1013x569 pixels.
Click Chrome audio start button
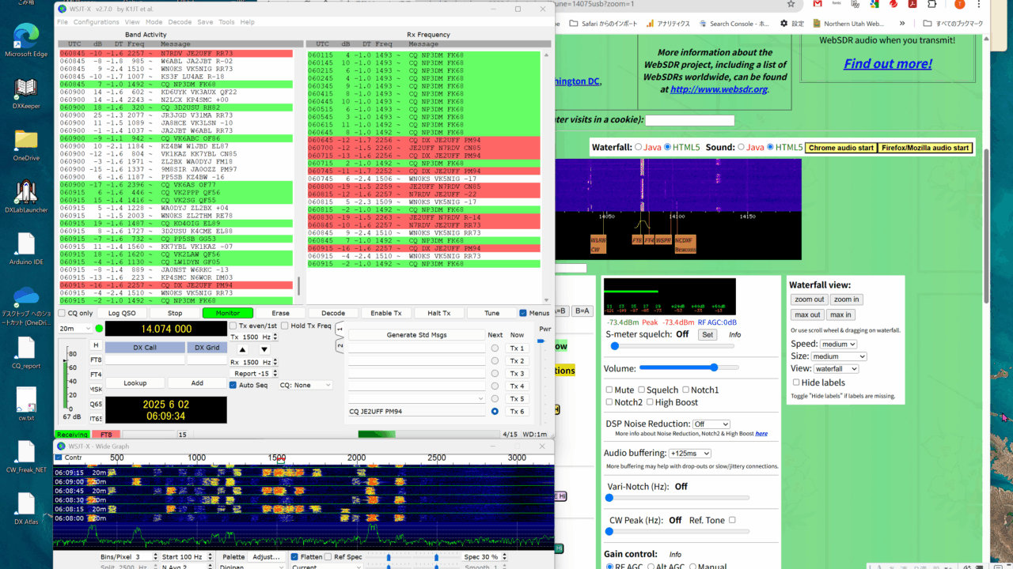tap(841, 148)
